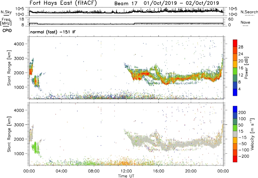Viewport: 258px width, 178px height.
Task: Click the gray -15 to 15 velocity colorbar swatch
Action: click(235, 134)
